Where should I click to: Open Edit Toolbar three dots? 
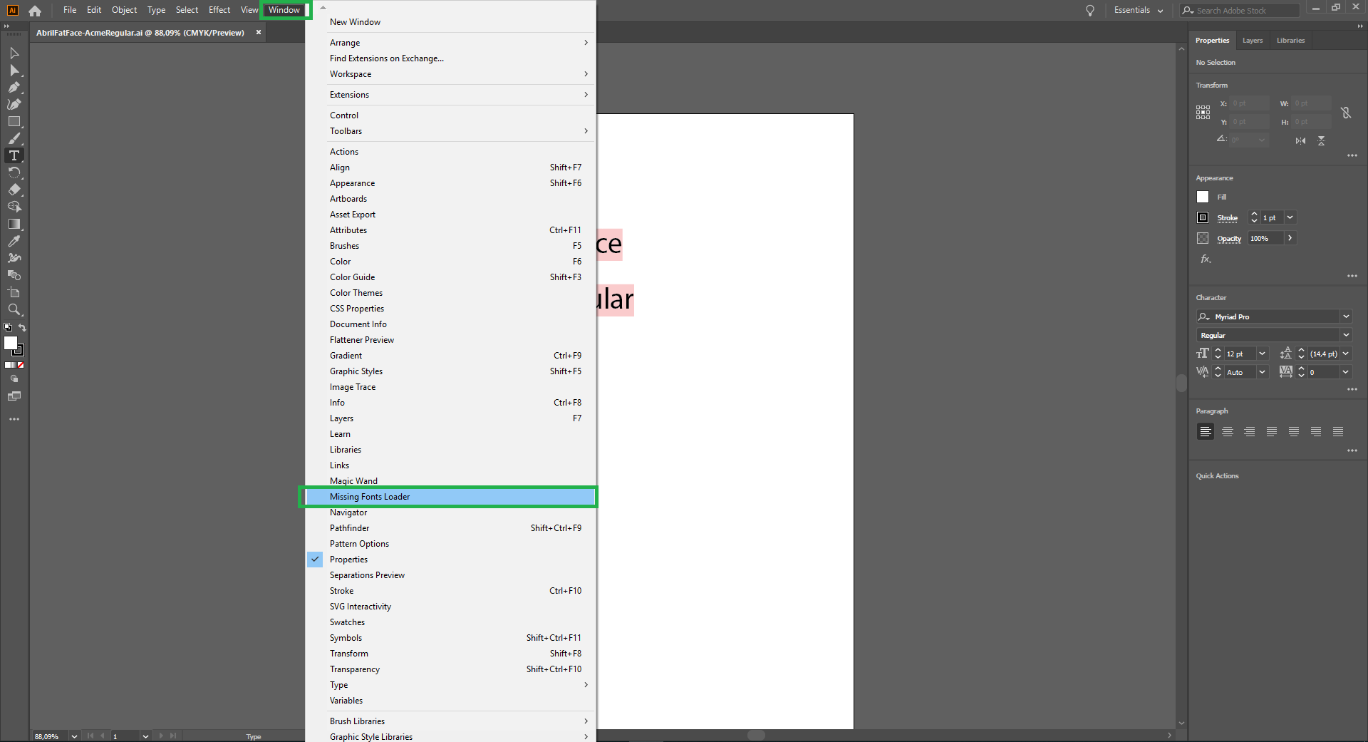pyautogui.click(x=14, y=419)
